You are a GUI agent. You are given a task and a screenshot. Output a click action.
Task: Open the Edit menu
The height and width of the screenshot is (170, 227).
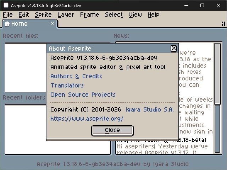[24, 15]
